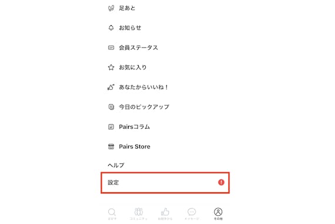Tap the bell icon for お知らせ
The image size is (335, 224).
(111, 28)
